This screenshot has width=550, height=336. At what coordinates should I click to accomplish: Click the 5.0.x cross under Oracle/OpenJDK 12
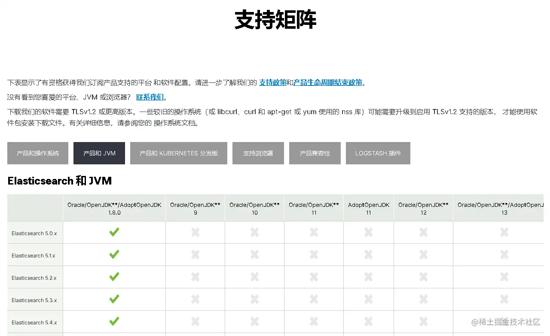[x=423, y=232]
